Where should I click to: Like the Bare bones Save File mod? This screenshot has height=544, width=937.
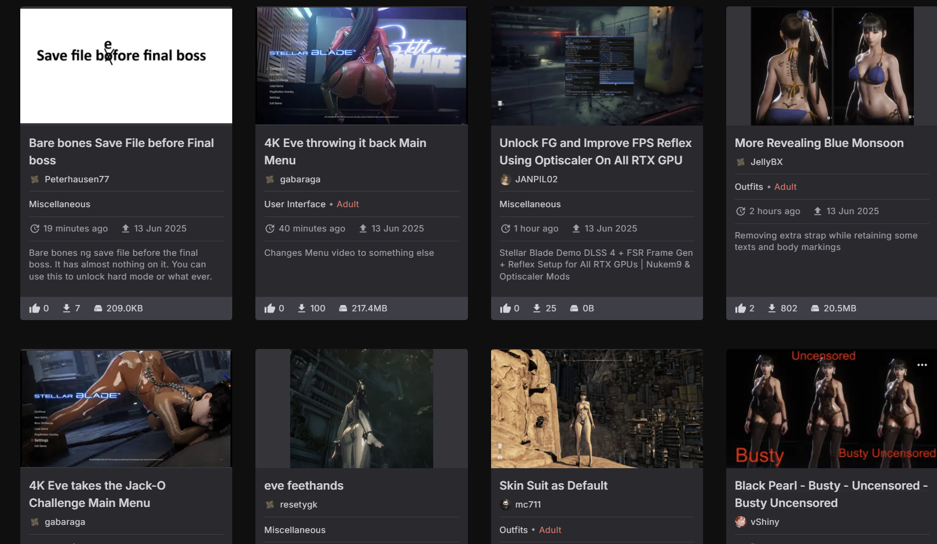pos(35,308)
